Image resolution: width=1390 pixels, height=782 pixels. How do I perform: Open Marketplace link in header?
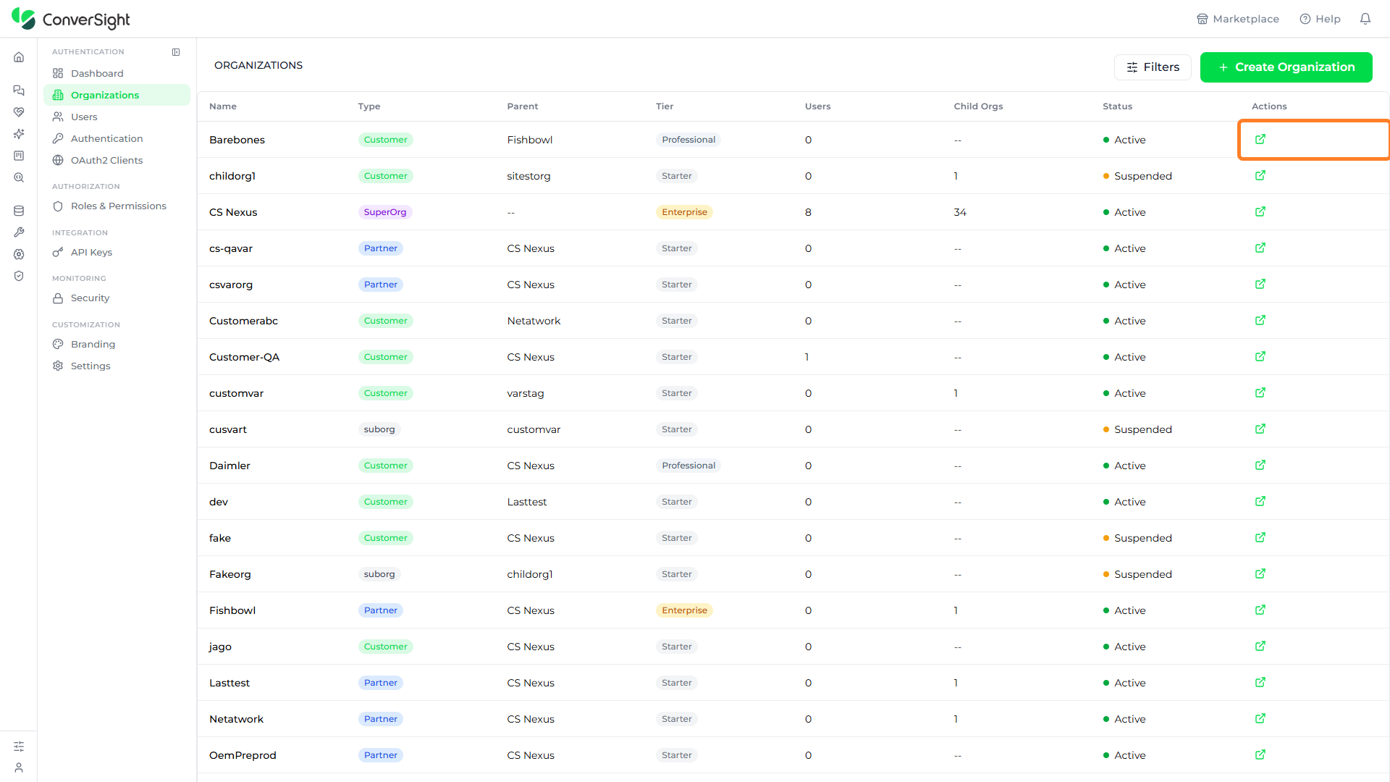tap(1237, 19)
